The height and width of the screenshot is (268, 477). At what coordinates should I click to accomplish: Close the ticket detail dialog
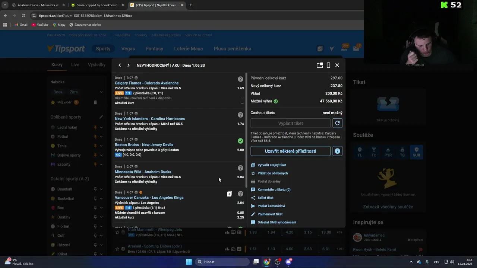tap(337, 65)
